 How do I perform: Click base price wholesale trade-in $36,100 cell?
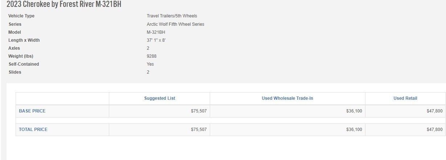click(287, 111)
